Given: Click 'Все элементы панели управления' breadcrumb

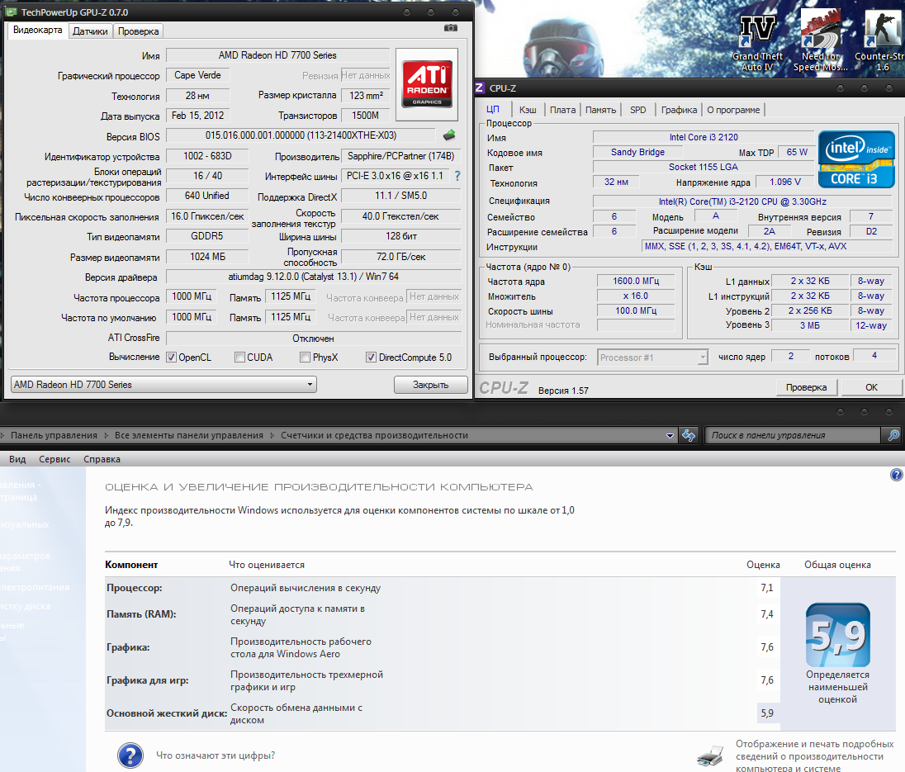Looking at the screenshot, I should tap(189, 436).
